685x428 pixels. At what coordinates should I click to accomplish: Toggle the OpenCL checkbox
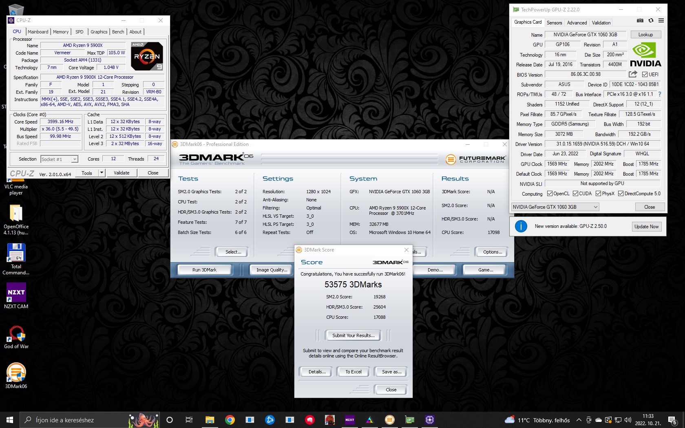[550, 194]
